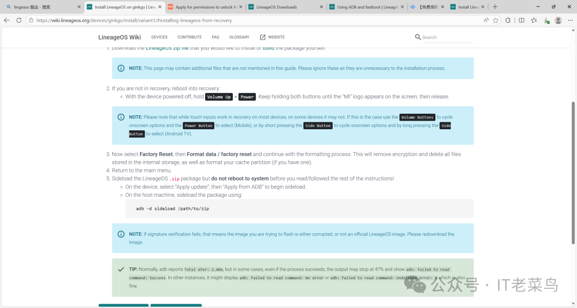Click the 'Volume Buttons' key label
Image resolution: width=577 pixels, height=308 pixels.
tap(417, 117)
